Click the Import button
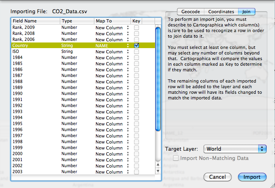The height and width of the screenshot is (188, 275). [x=252, y=177]
